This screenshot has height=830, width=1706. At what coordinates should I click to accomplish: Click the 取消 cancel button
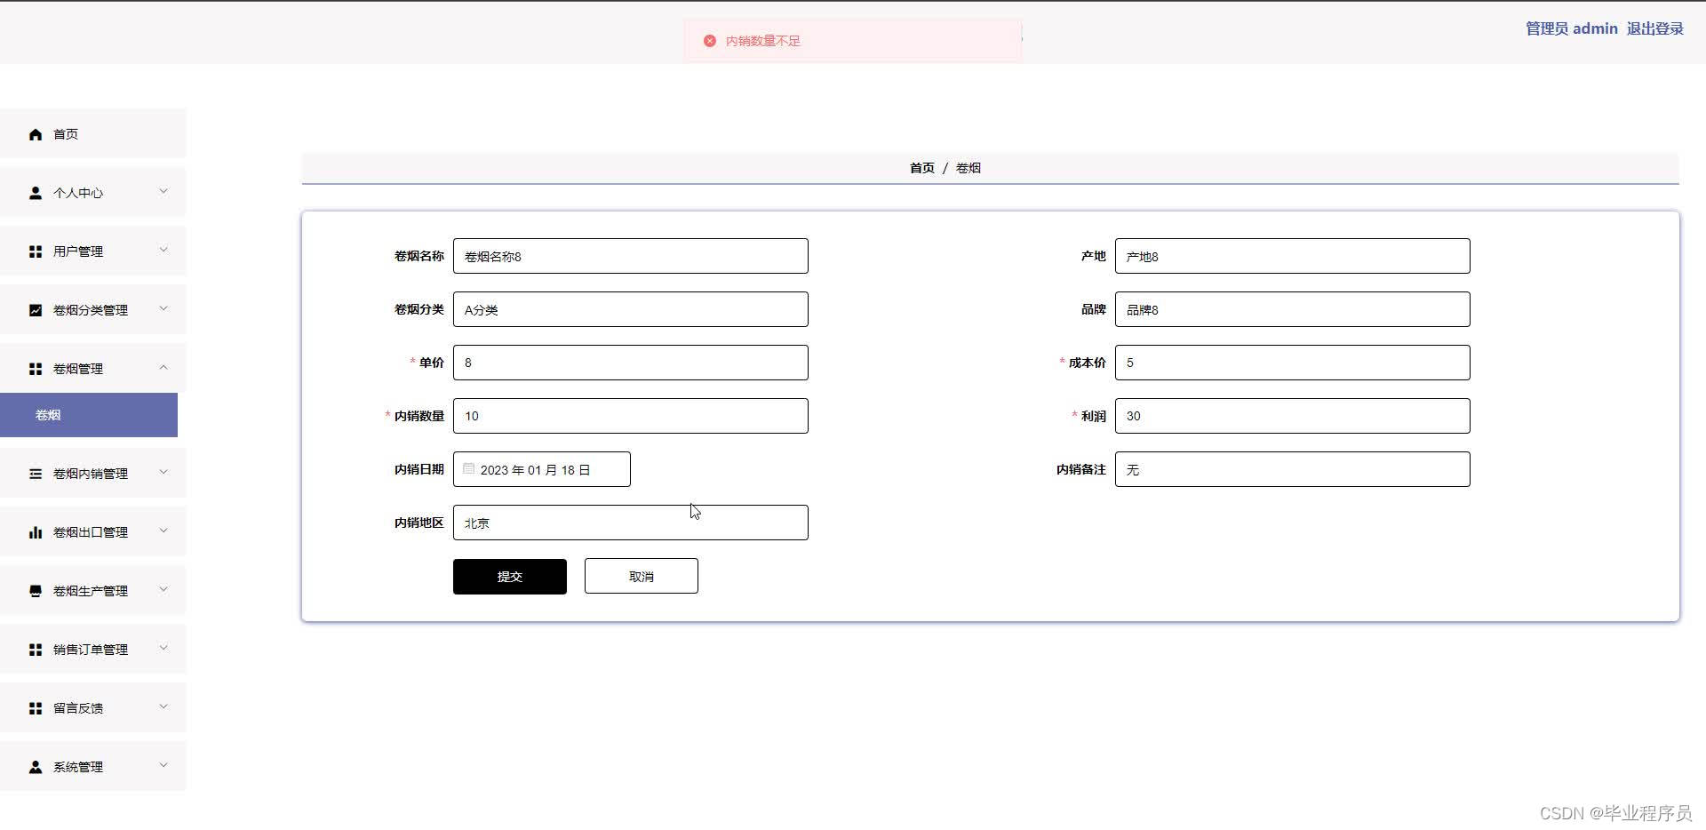click(642, 576)
